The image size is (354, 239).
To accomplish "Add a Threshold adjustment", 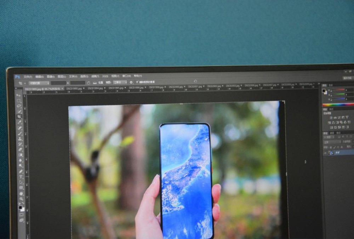I will (339, 127).
